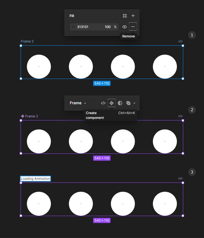Screen dimensions: 204x238
Task: Expand boolean operations chevron
Action: (x=134, y=103)
